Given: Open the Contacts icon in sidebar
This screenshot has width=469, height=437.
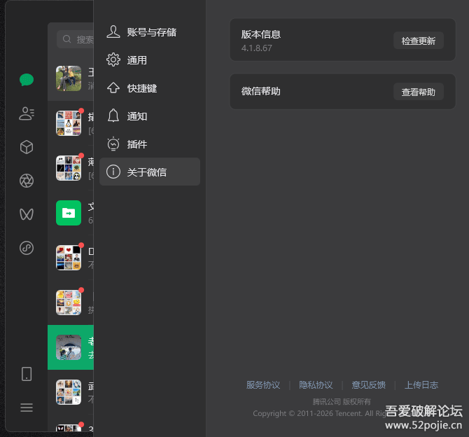Looking at the screenshot, I should tap(27, 113).
